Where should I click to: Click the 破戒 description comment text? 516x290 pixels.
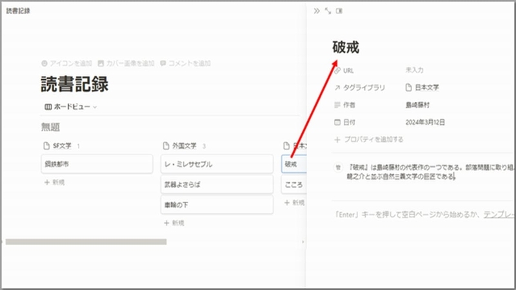(x=430, y=172)
